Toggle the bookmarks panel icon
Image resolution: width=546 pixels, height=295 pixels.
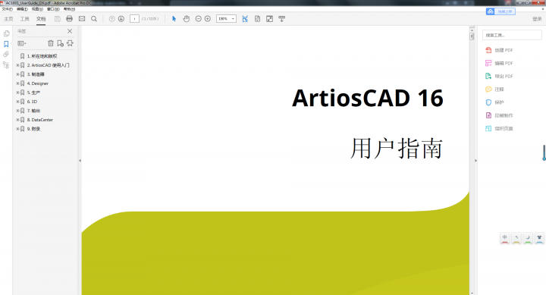tap(6, 44)
